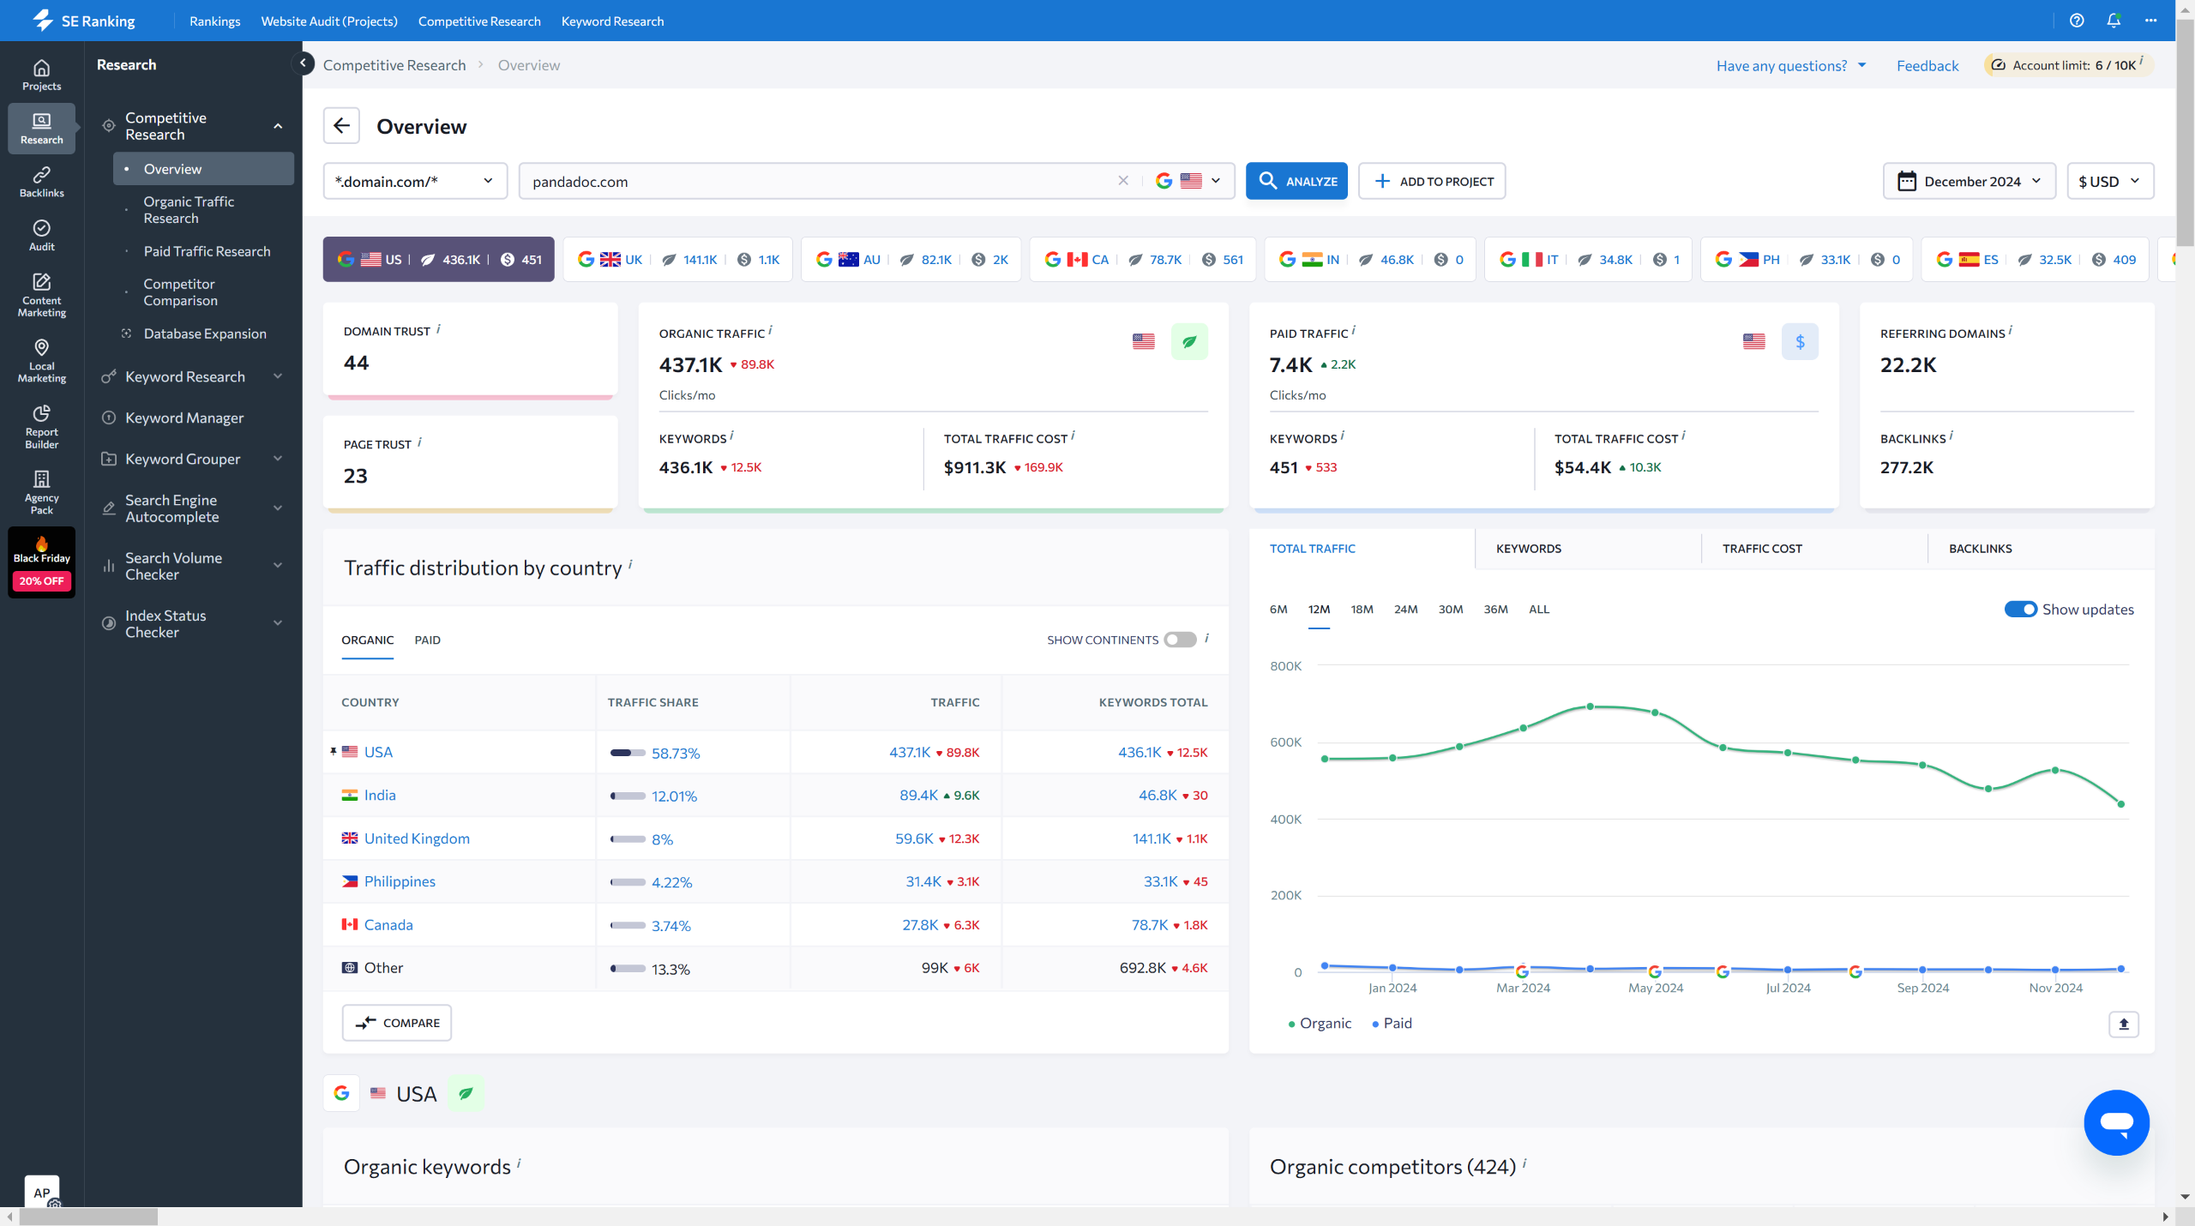Switch to the Paid distribution tab
2195x1226 pixels.
pyautogui.click(x=427, y=640)
